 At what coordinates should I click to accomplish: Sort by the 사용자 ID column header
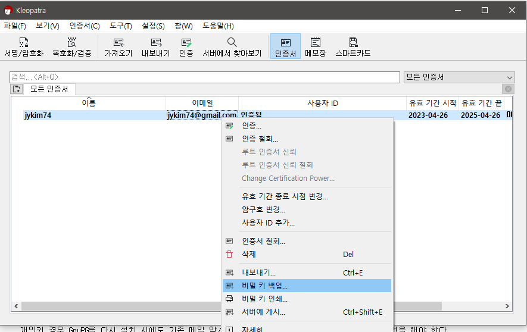pyautogui.click(x=323, y=103)
